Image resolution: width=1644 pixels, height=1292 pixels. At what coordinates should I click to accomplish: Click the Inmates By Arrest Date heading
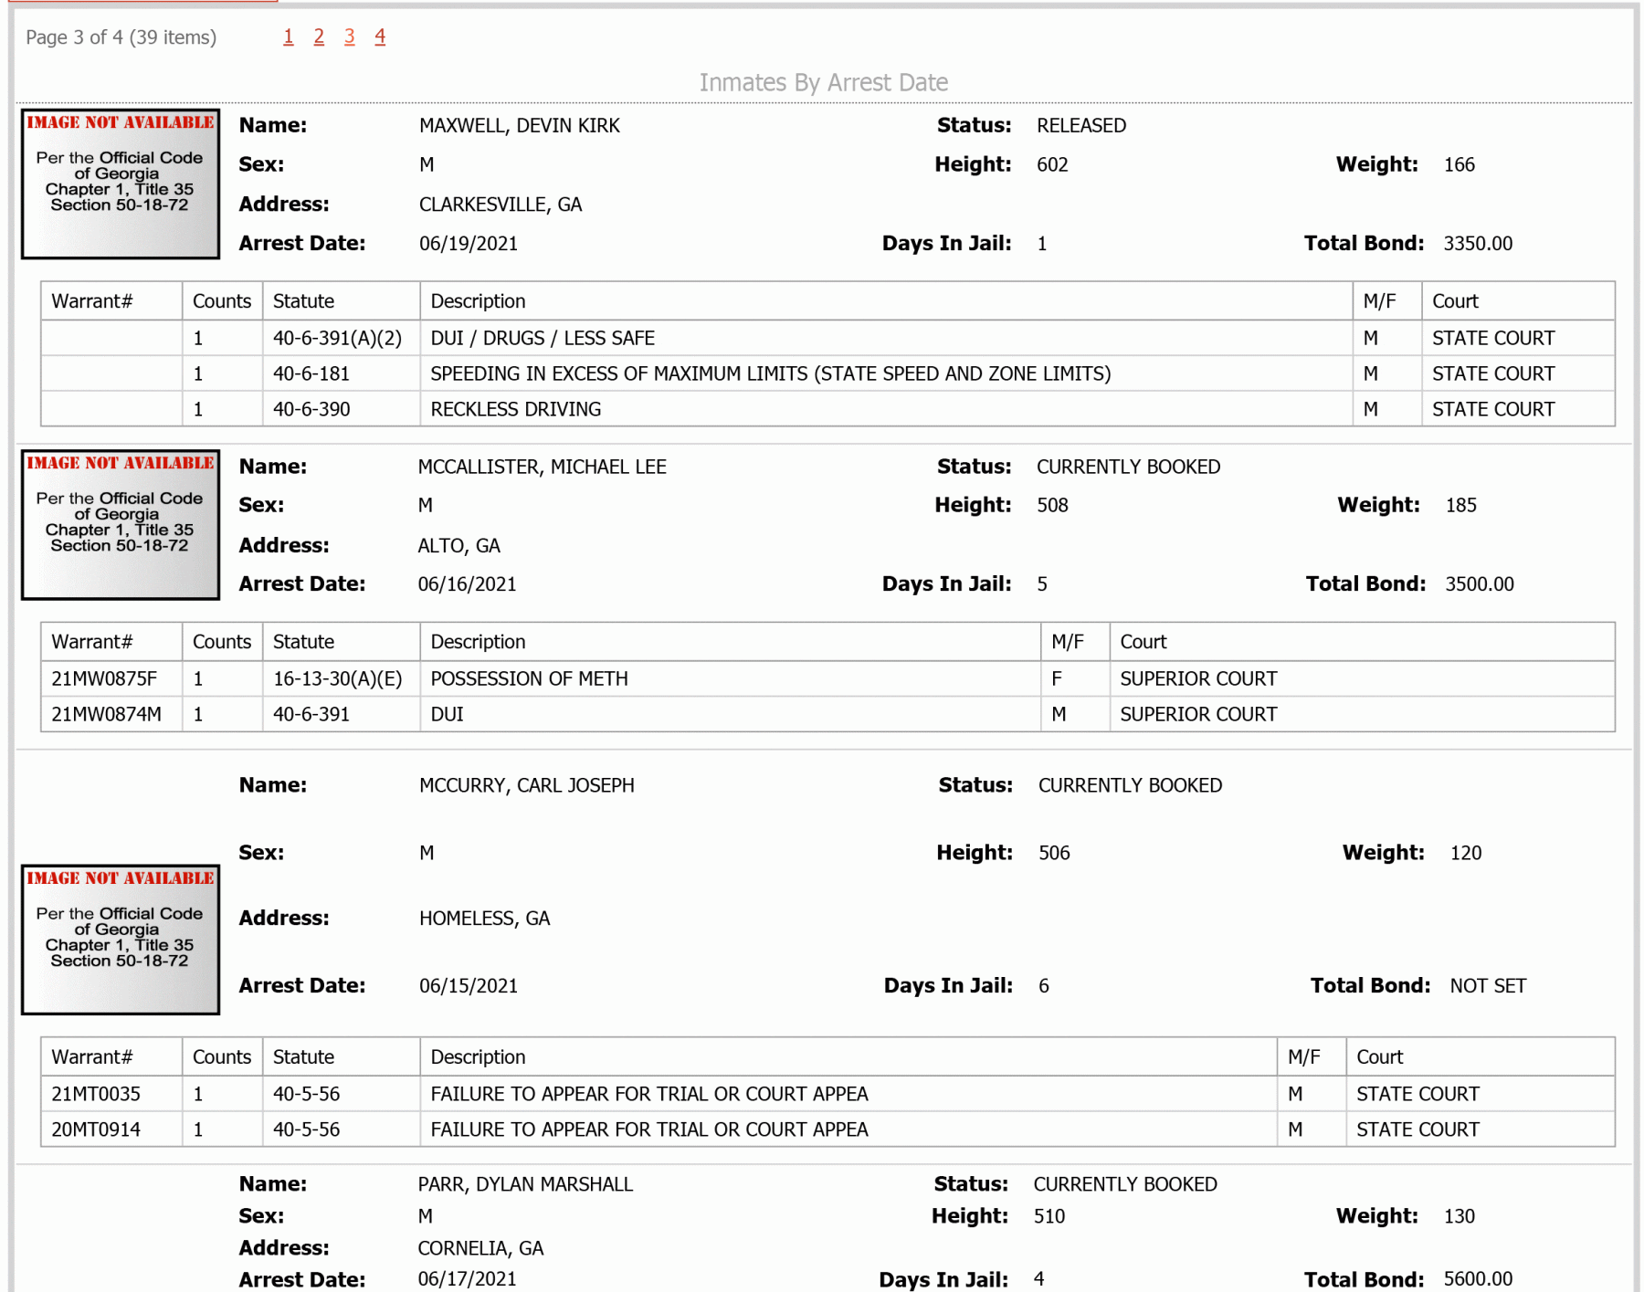click(x=824, y=83)
